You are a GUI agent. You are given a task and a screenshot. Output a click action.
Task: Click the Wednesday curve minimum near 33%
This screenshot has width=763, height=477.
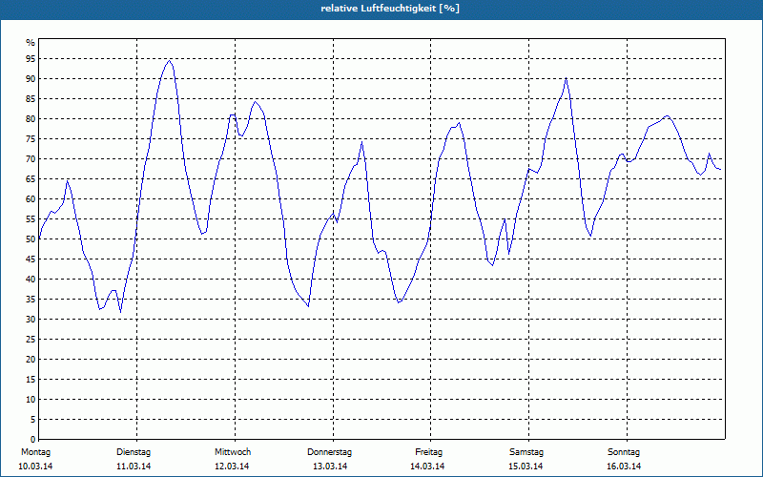pos(308,305)
